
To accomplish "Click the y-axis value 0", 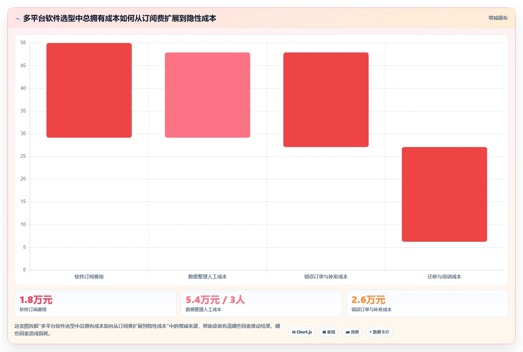I will [25, 270].
